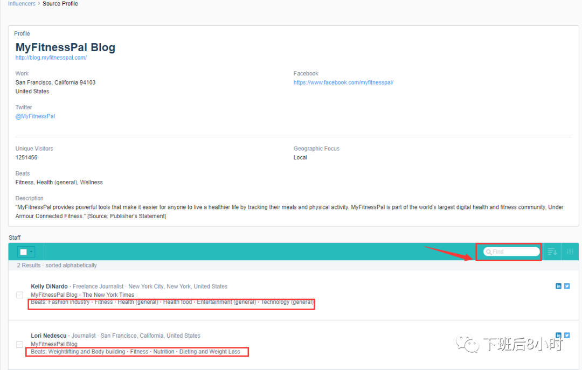The image size is (582, 370).
Task: Click 'San Francisco, California 94103' address
Action: pos(56,82)
